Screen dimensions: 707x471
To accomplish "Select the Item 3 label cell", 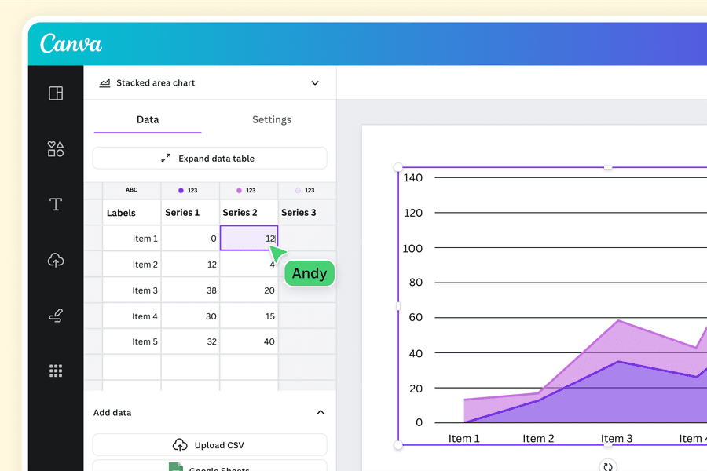I will [132, 290].
